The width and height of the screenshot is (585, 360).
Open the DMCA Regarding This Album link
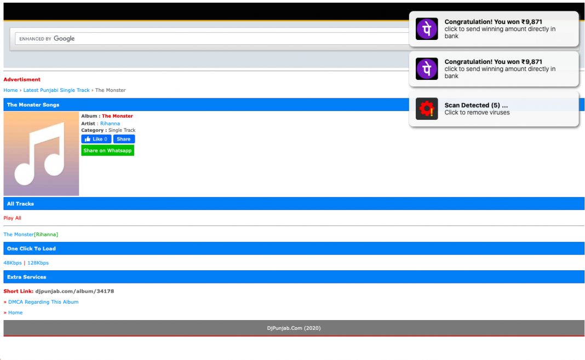point(43,302)
